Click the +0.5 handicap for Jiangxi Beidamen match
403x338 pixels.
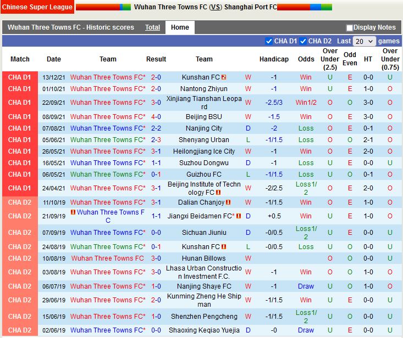pos(274,216)
